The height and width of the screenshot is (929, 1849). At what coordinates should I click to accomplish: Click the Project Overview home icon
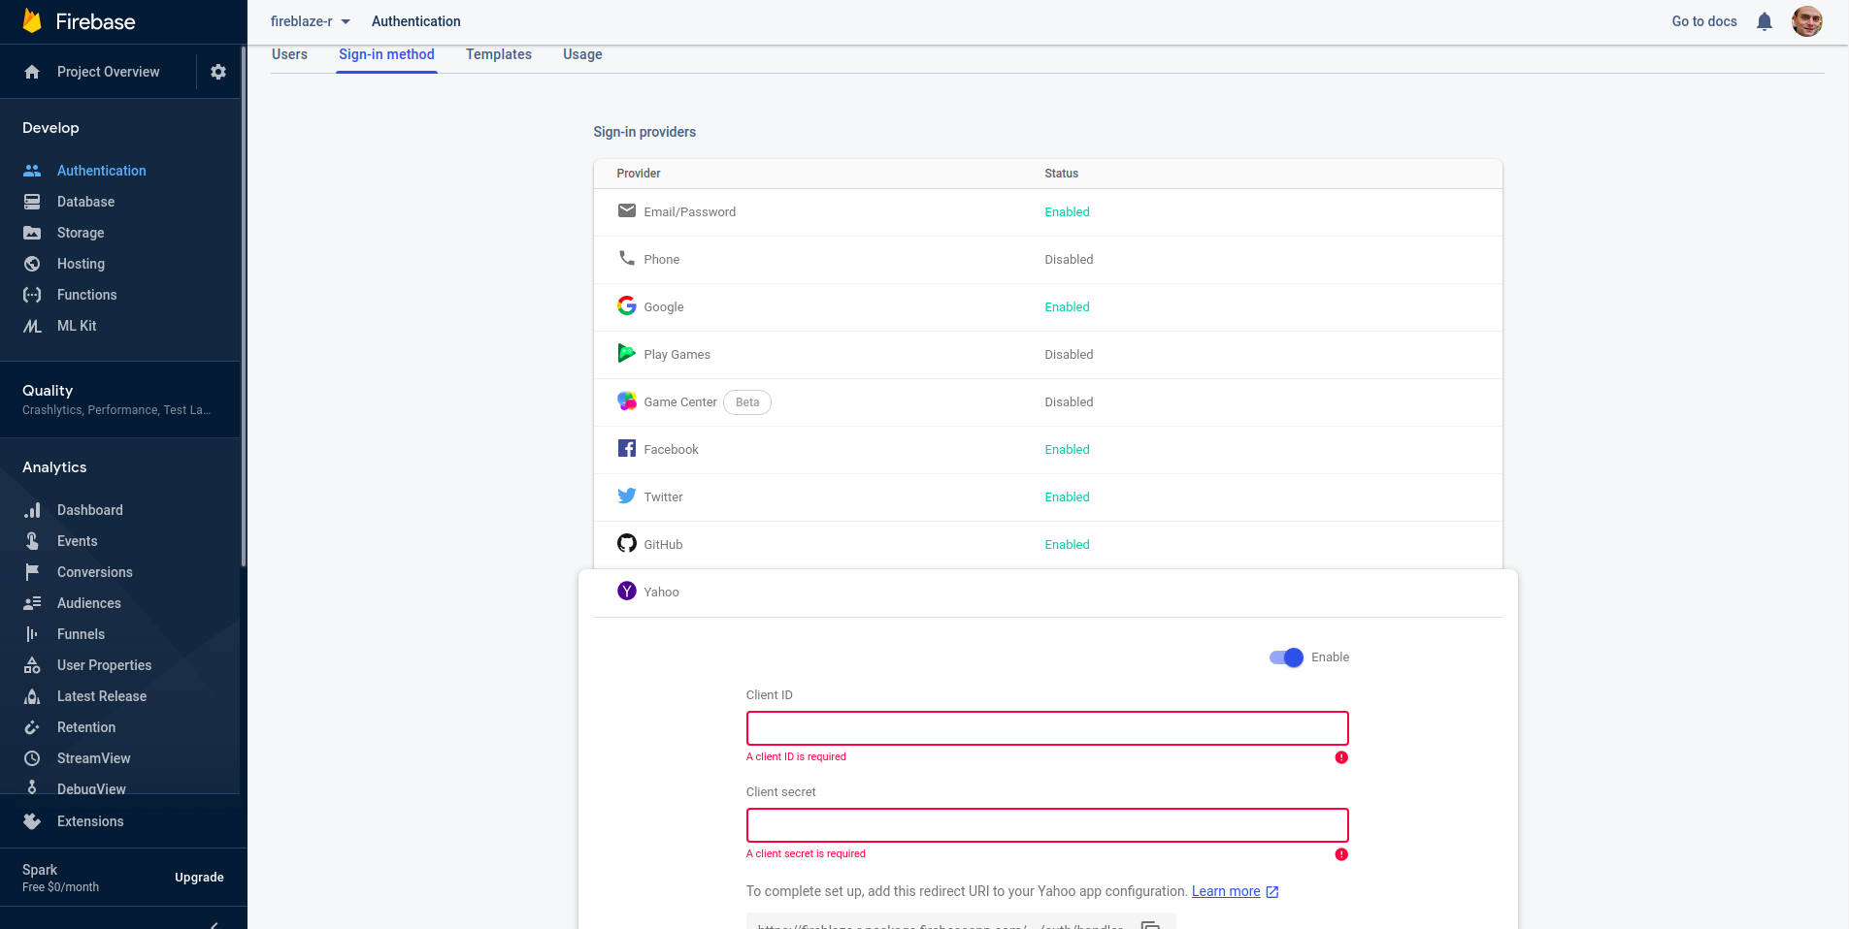click(x=32, y=72)
